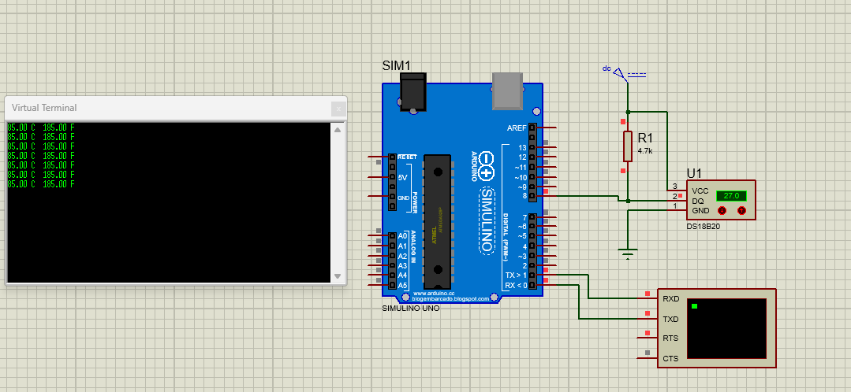Click the AREF pin label
The width and height of the screenshot is (851, 392).
coord(516,128)
